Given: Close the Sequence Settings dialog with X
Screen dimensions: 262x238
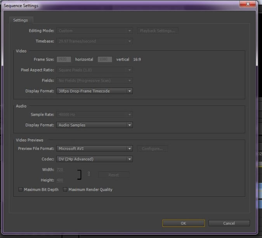Looking at the screenshot, I should [x=248, y=4].
